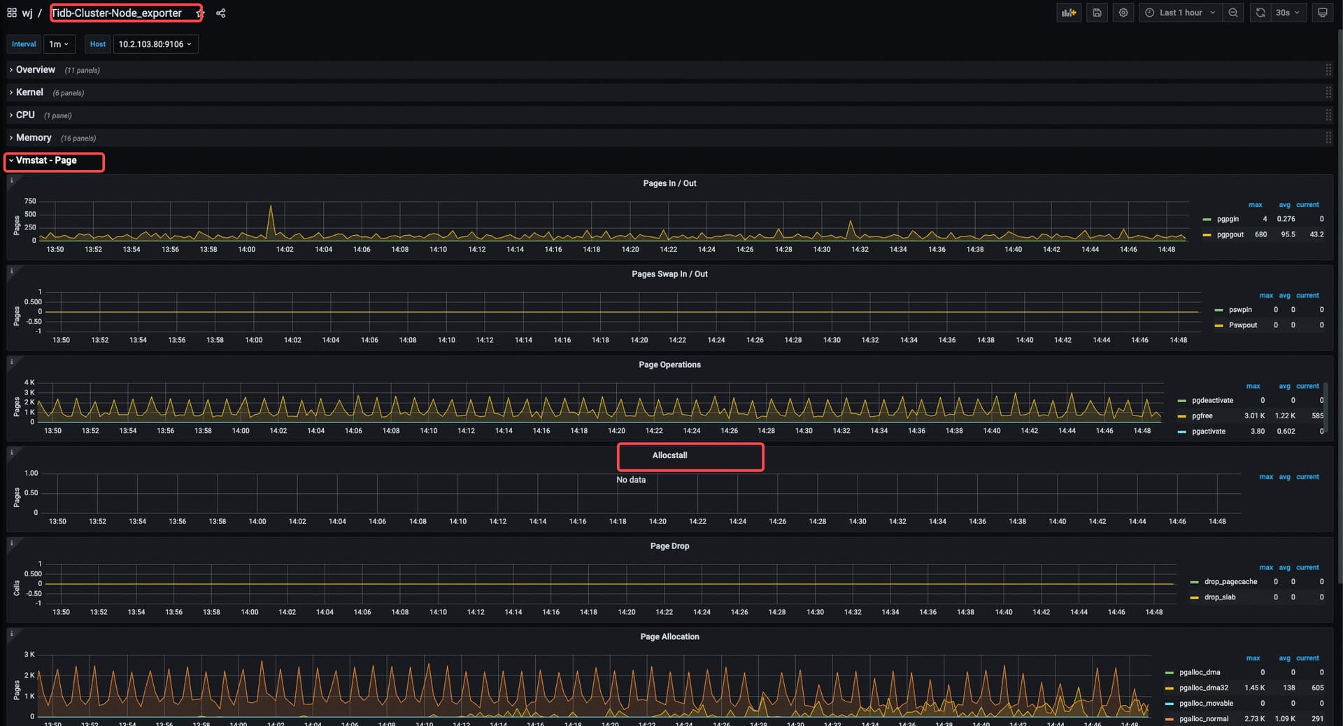Save the dashboard with the disk icon

point(1097,13)
